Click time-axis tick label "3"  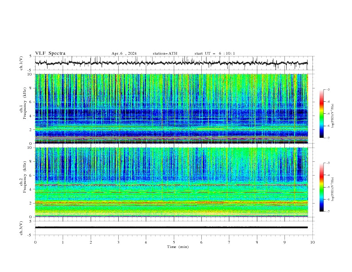coord(118,242)
